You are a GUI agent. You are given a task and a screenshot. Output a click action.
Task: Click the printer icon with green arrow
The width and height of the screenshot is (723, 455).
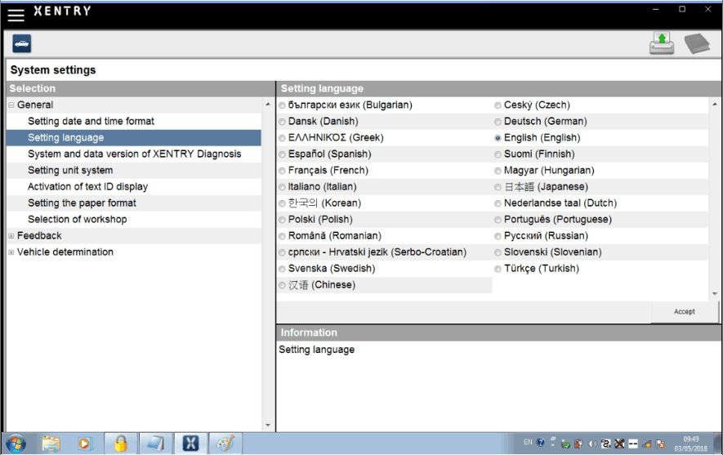click(661, 43)
